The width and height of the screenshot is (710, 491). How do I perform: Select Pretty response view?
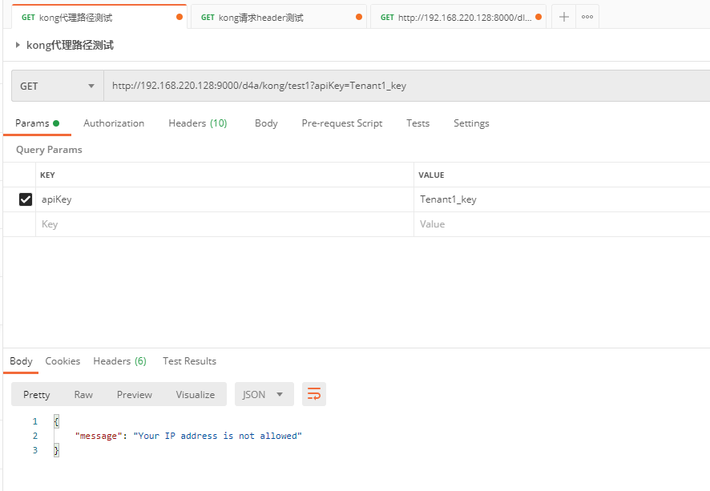(x=37, y=395)
